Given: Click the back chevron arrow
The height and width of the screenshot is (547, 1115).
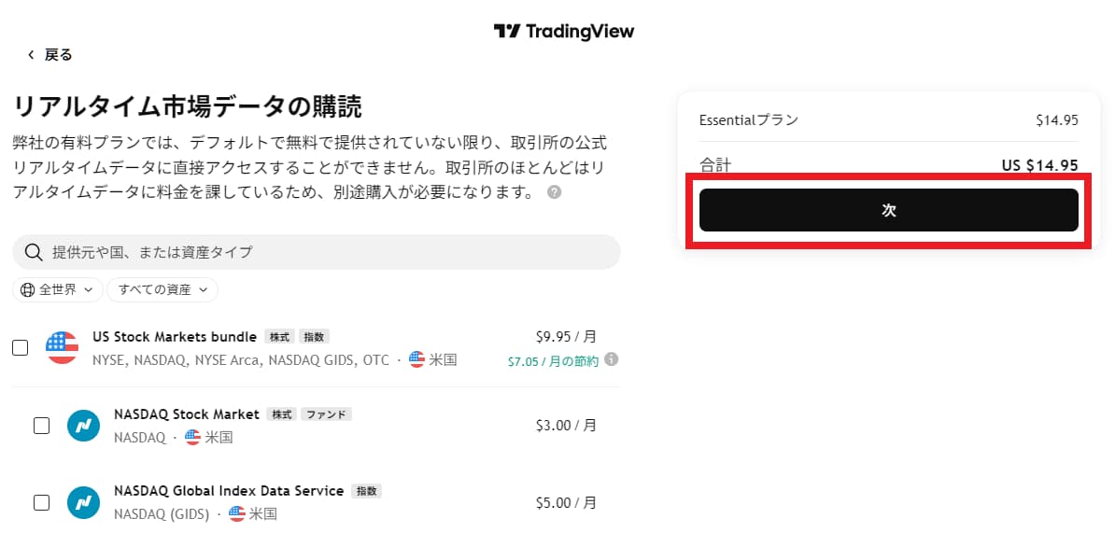Looking at the screenshot, I should coord(31,55).
